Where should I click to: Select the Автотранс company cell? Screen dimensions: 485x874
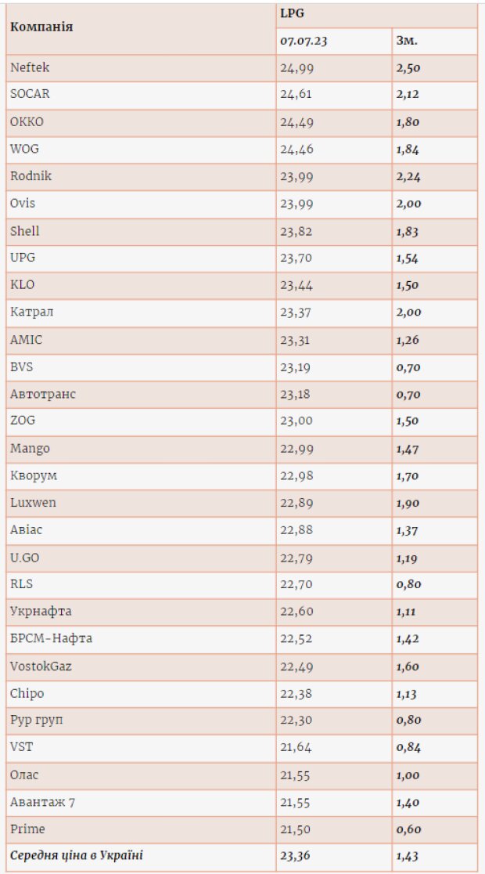click(142, 395)
